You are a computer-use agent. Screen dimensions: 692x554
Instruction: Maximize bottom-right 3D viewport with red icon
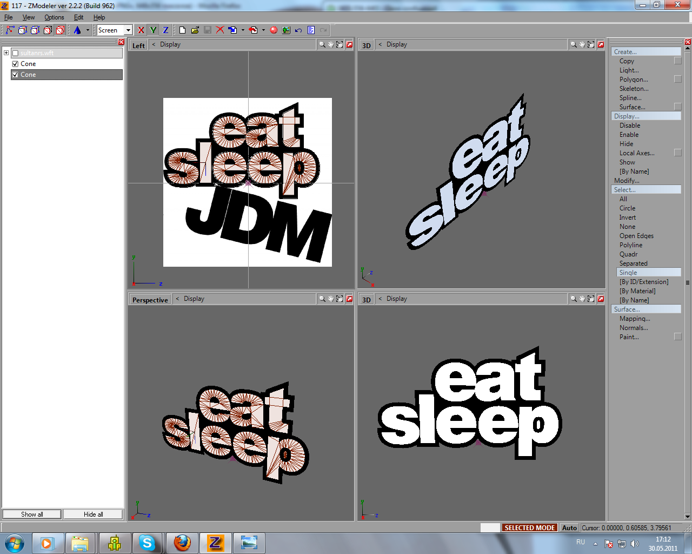(601, 299)
